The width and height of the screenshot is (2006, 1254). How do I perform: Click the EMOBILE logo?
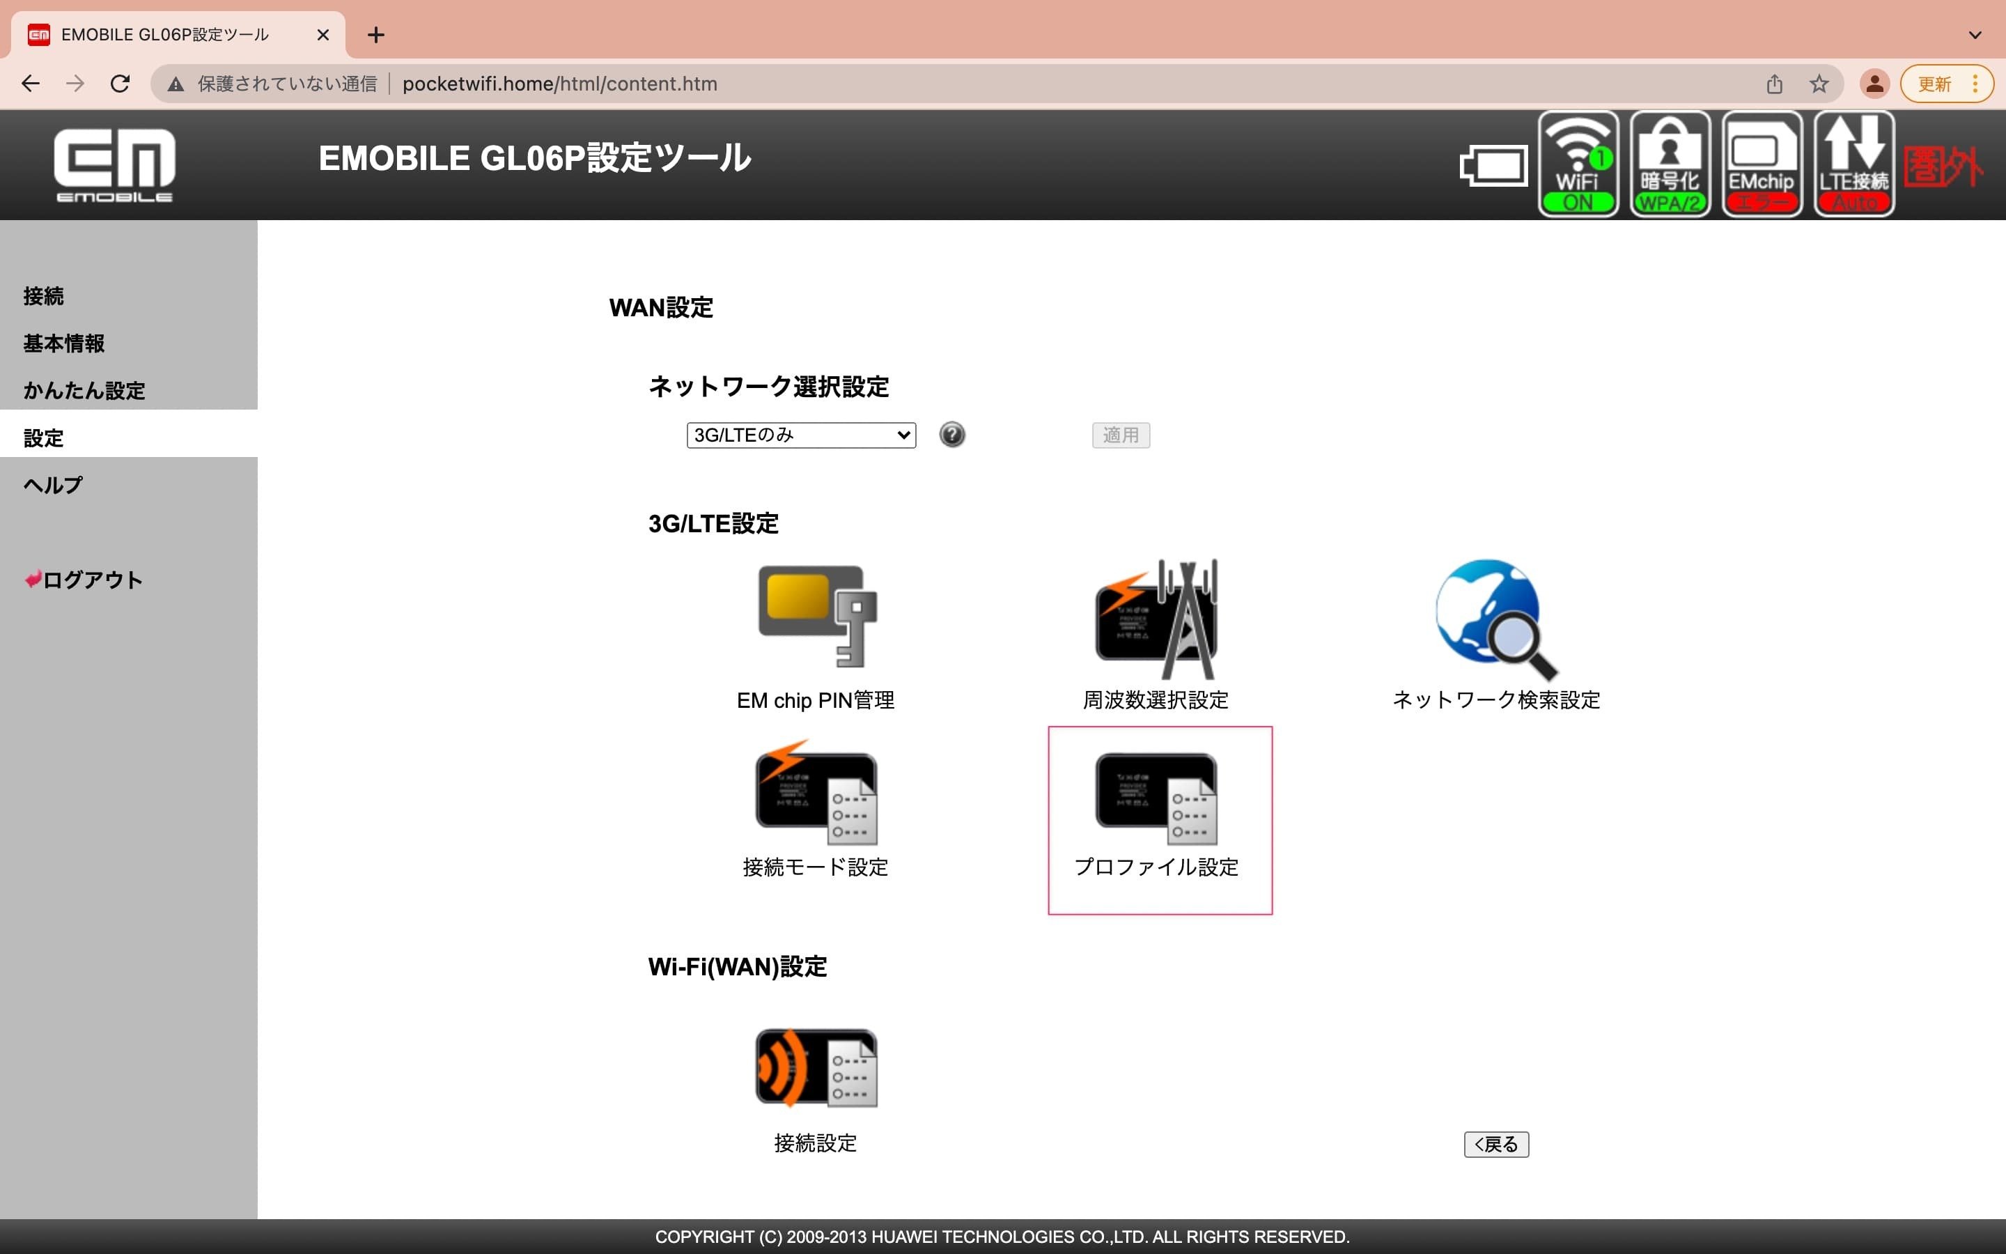[114, 164]
